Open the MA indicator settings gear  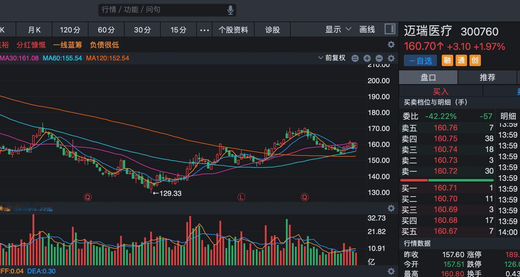point(391,58)
